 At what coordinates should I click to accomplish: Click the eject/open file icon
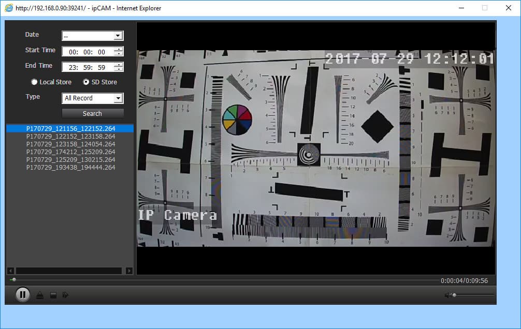point(40,295)
